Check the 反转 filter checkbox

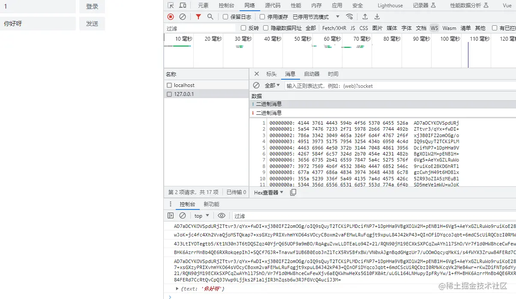(x=243, y=28)
